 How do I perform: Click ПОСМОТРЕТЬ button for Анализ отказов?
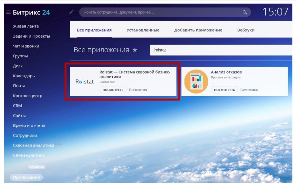tap(224, 90)
